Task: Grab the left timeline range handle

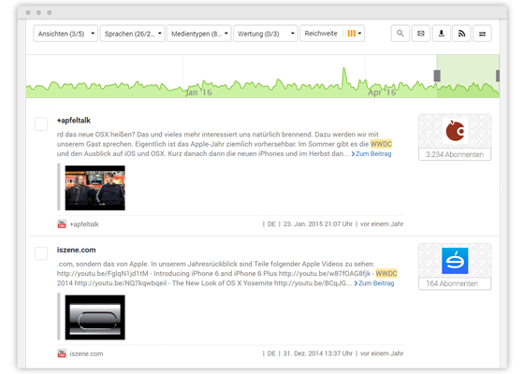Action: click(x=437, y=76)
